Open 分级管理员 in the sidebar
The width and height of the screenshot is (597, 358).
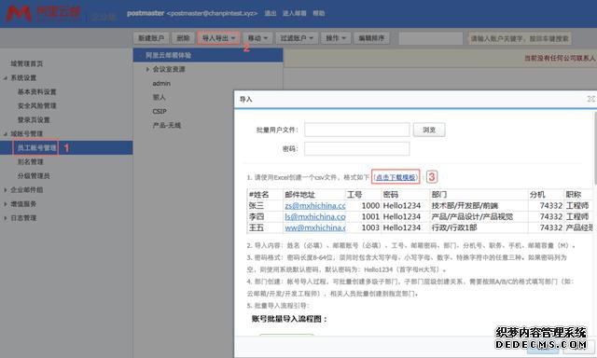(34, 176)
